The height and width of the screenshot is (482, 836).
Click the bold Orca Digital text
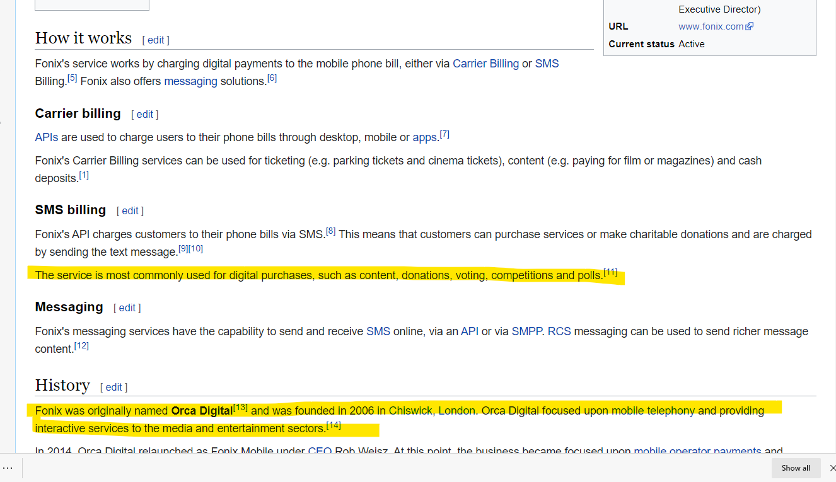tap(202, 411)
